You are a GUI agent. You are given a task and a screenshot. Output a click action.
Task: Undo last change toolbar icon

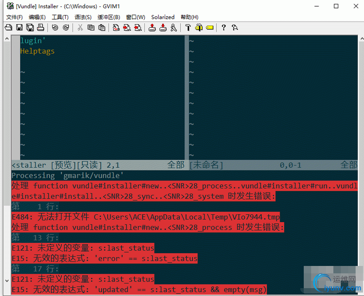[x=55, y=28]
